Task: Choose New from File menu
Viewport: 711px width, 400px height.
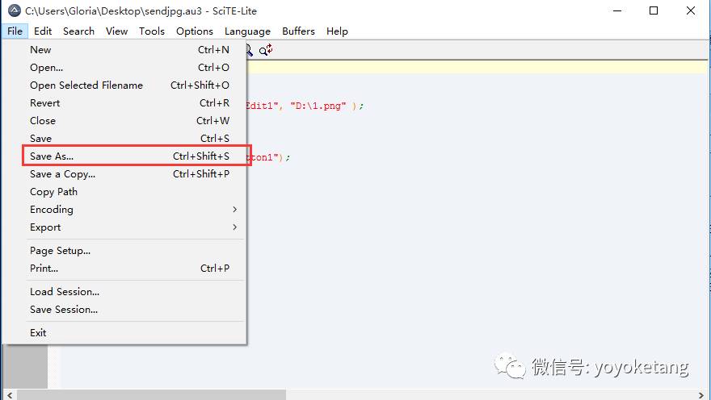Action: (x=124, y=50)
